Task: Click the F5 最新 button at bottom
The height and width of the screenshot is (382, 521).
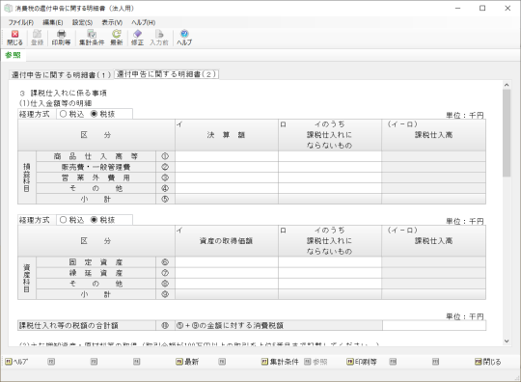Action: (x=187, y=362)
